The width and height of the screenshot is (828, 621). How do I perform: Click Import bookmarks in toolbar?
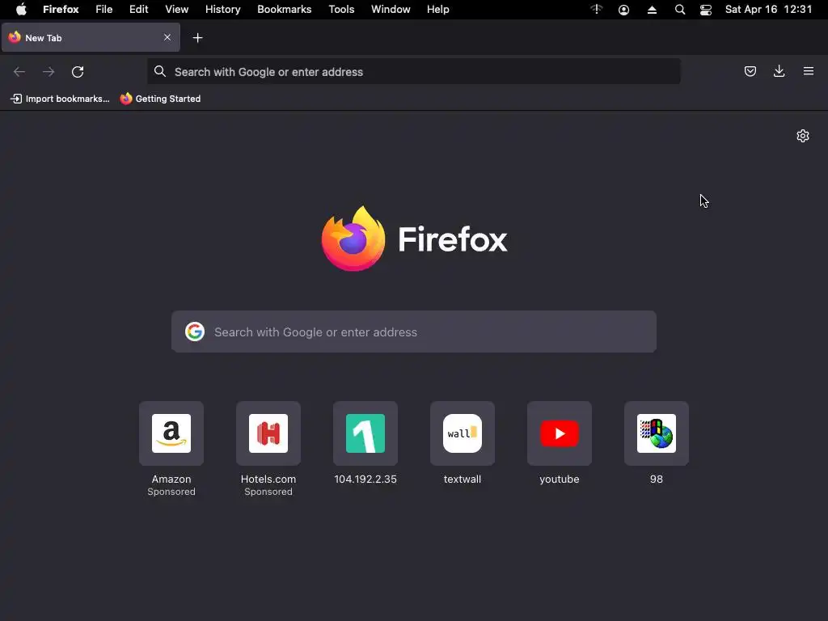(60, 99)
